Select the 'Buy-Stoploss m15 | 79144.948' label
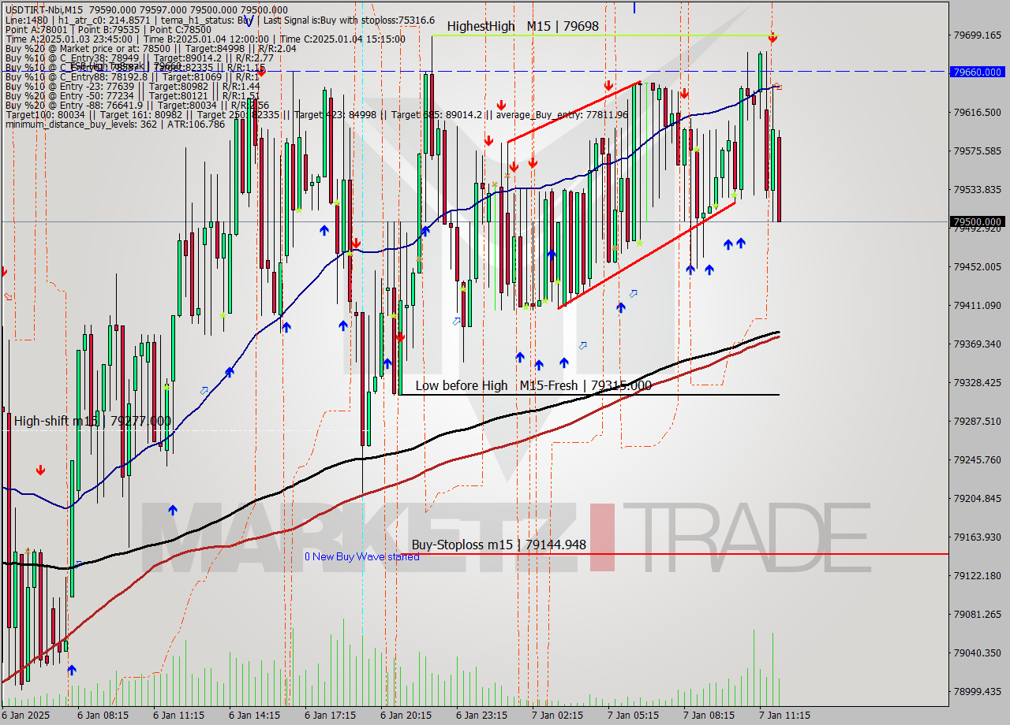Image resolution: width=1010 pixels, height=725 pixels. (x=499, y=545)
